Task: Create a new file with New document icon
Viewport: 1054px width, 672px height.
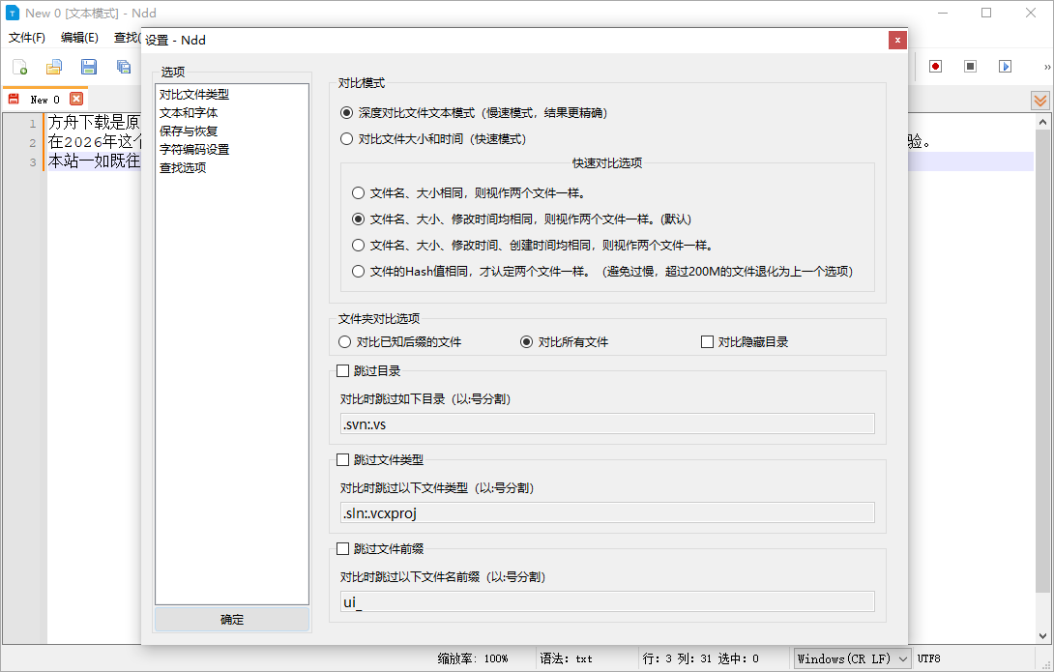Action: point(19,66)
